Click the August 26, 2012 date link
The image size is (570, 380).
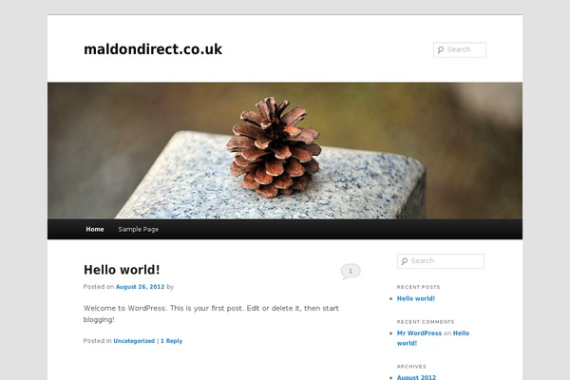pyautogui.click(x=140, y=287)
